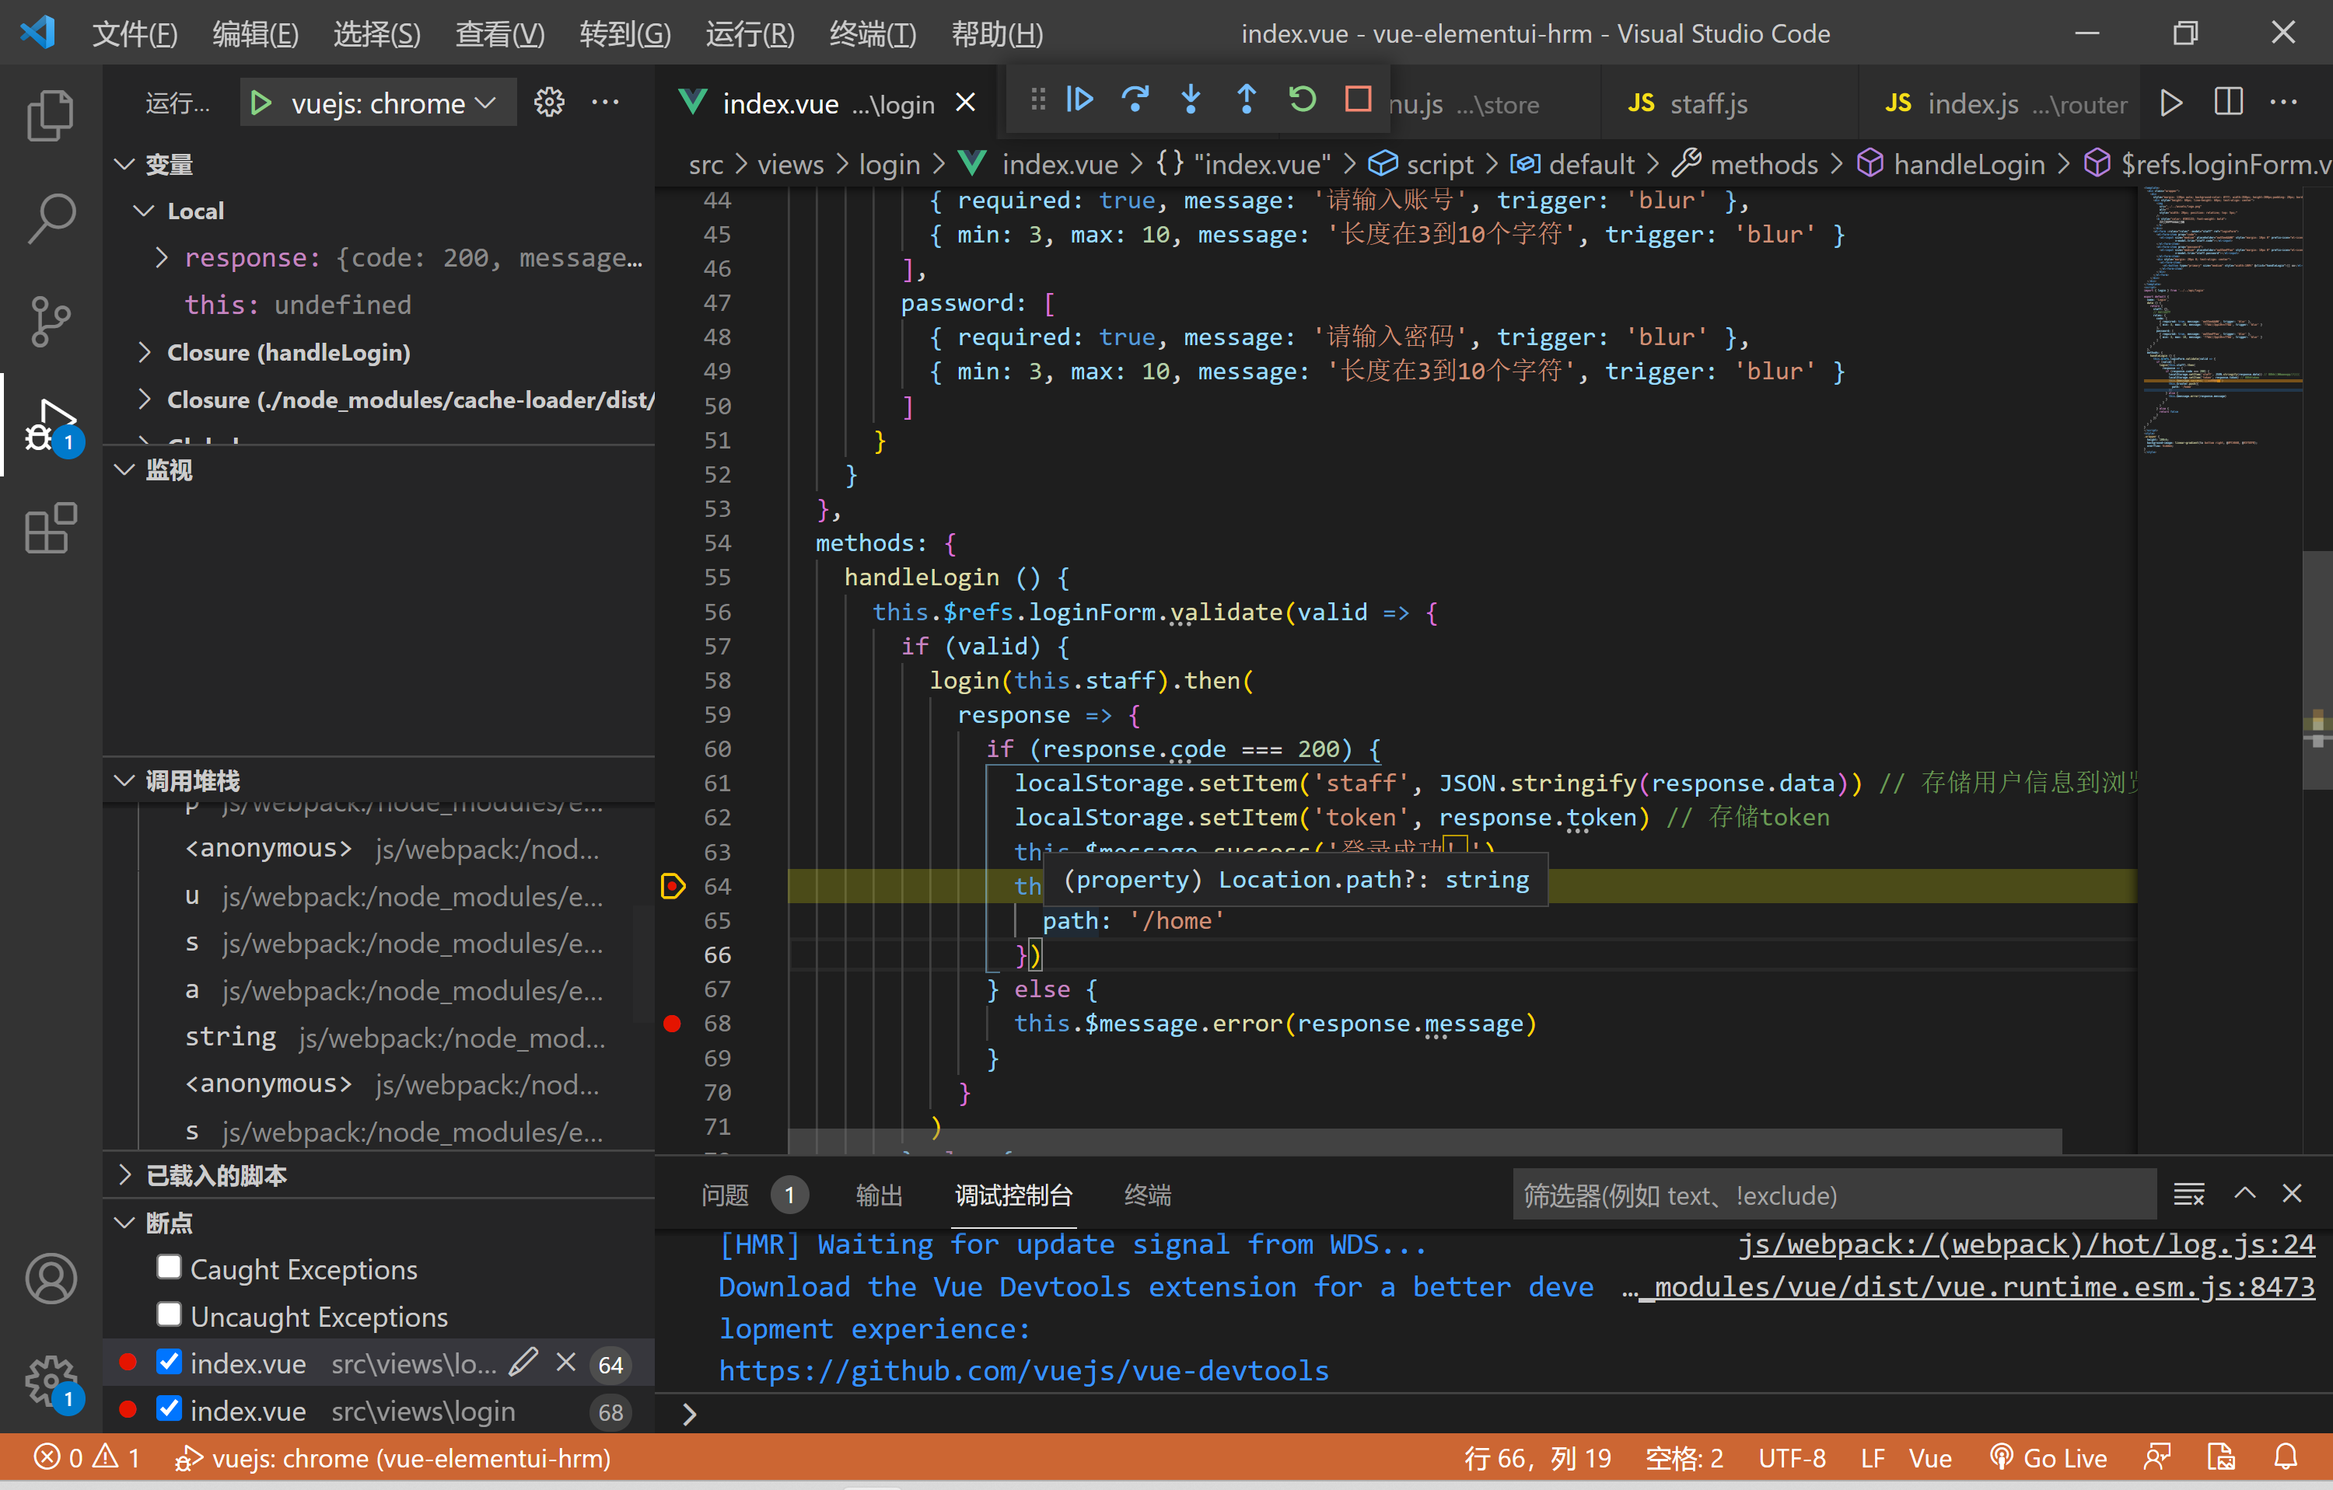Image resolution: width=2333 pixels, height=1490 pixels.
Task: Open hot/log.js:24 source link
Action: tap(2027, 1244)
